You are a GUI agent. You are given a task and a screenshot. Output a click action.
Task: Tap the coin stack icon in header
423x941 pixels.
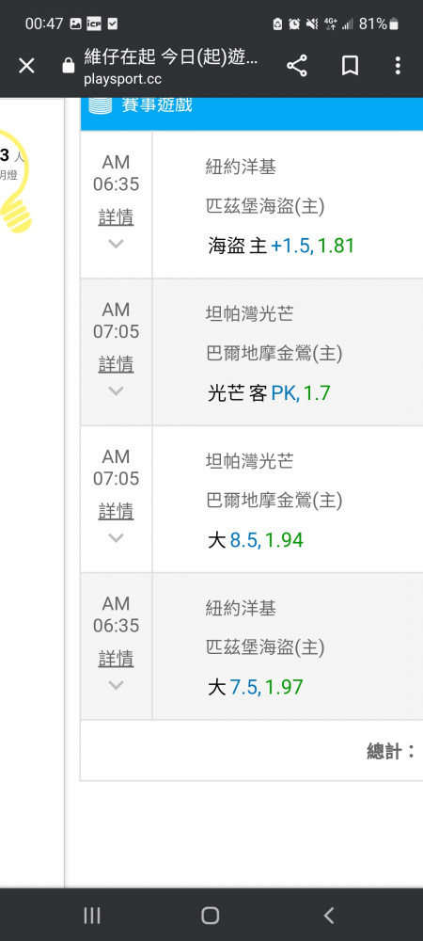click(100, 104)
